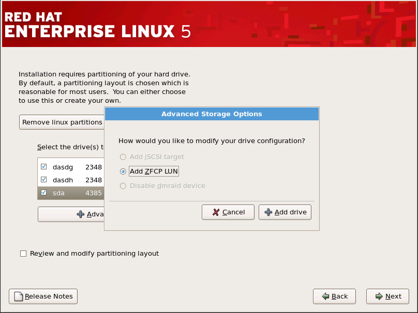Image resolution: width=418 pixels, height=313 pixels.
Task: Toggle the sda drive checkbox
Action: (44, 193)
